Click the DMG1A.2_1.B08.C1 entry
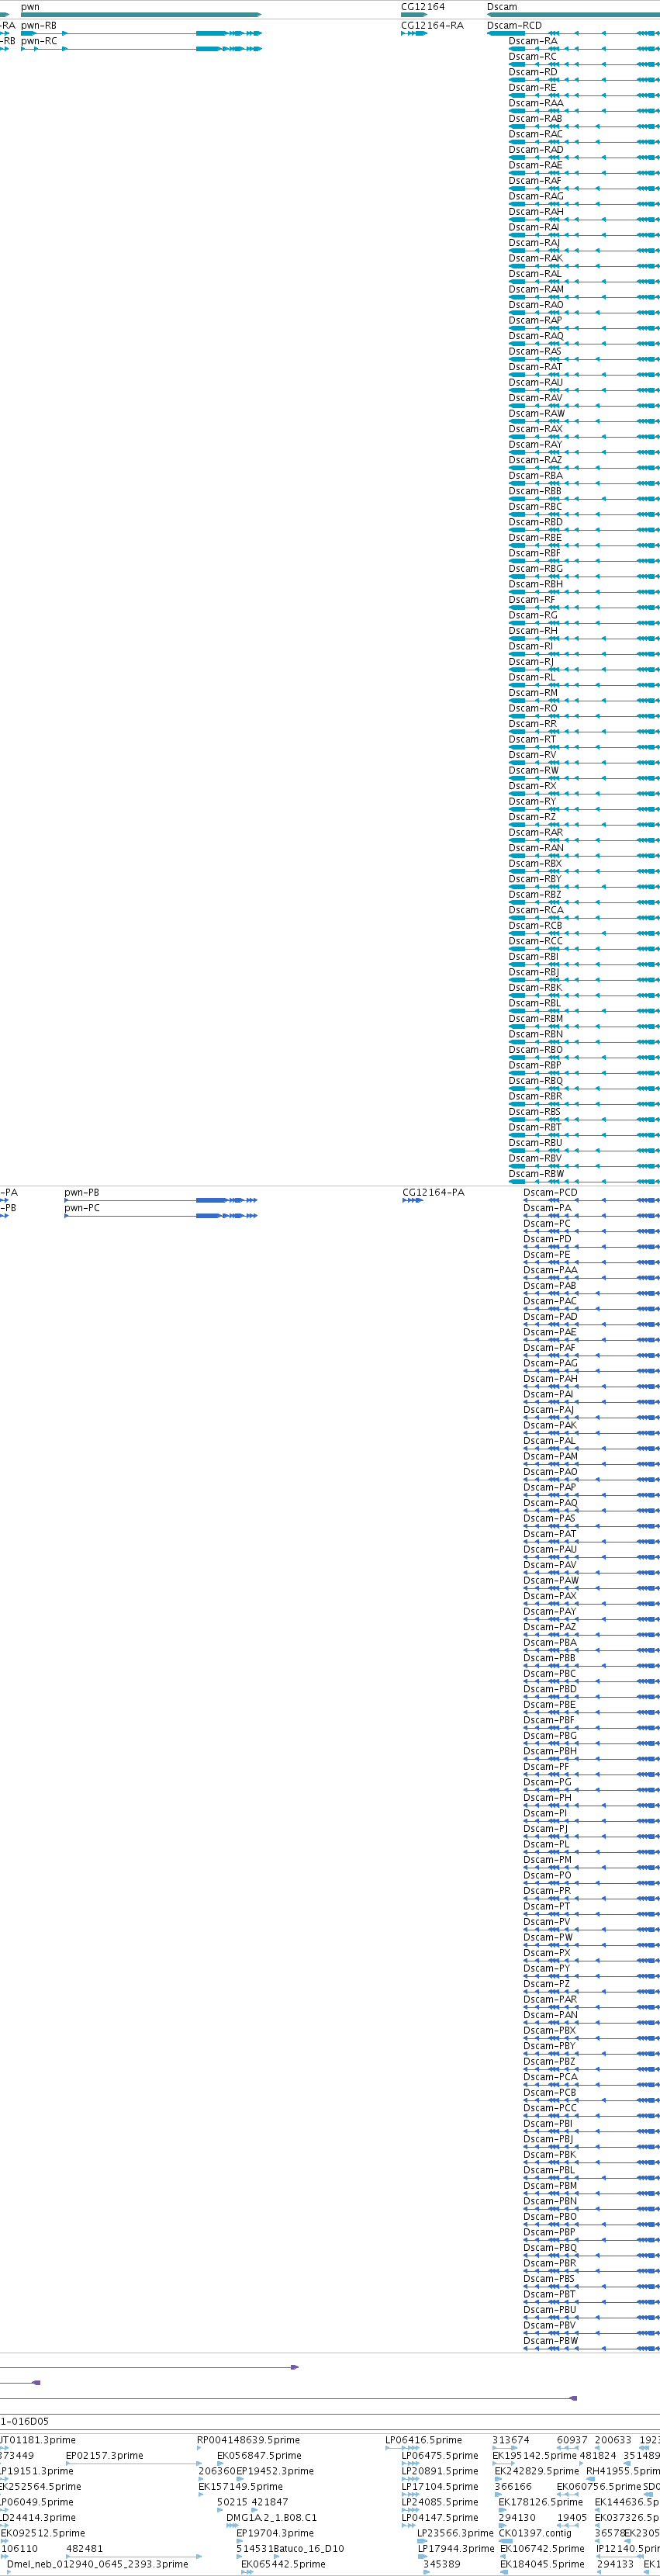Screen dimensions: 660x2576 [271, 2518]
